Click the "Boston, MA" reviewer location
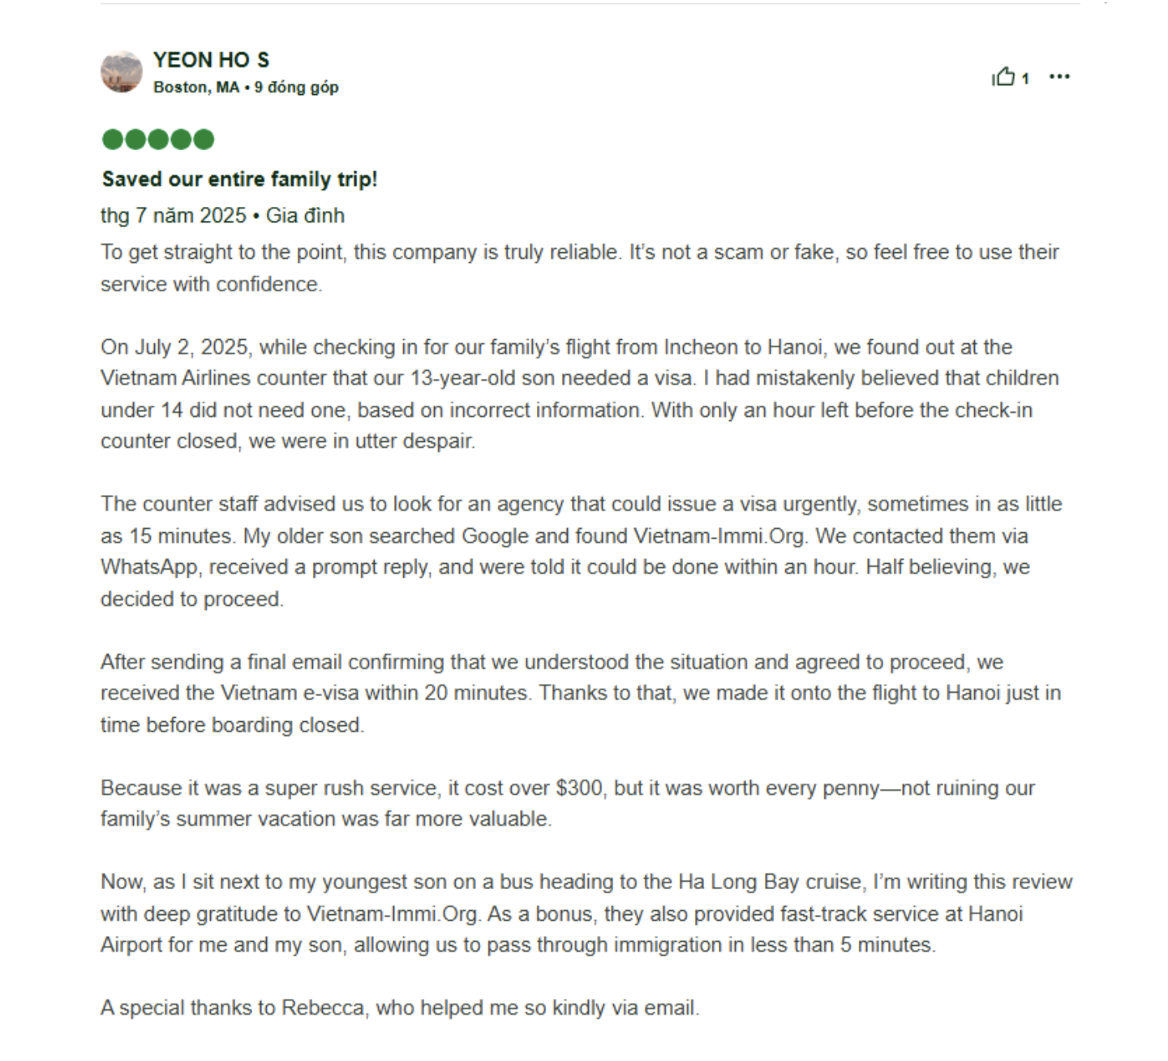The image size is (1168, 1061). [195, 88]
